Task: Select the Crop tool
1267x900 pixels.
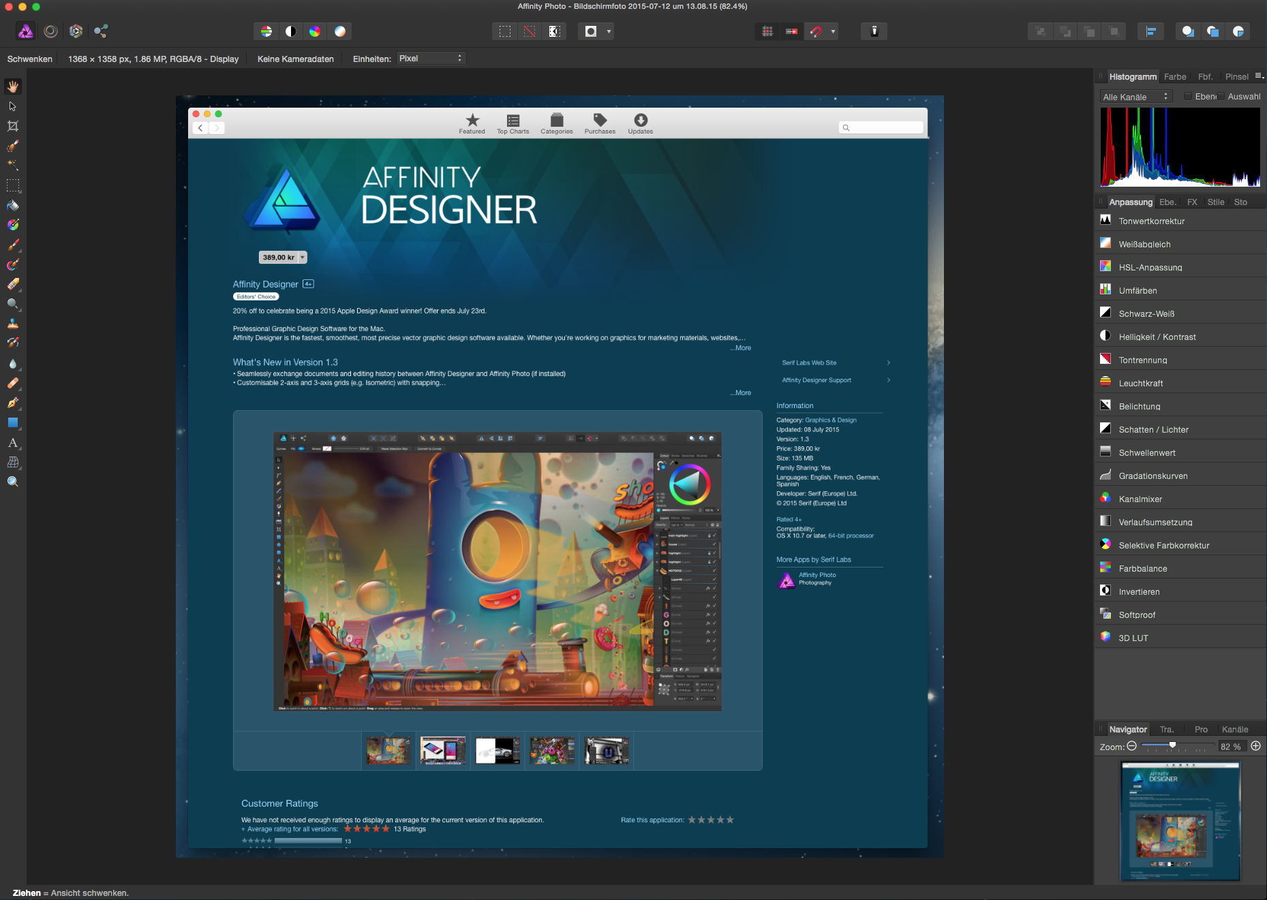Action: tap(13, 126)
